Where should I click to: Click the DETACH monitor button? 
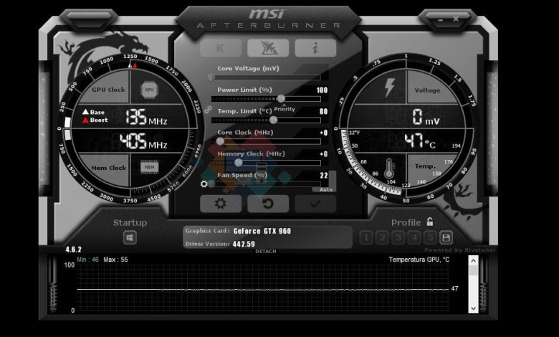[x=266, y=251]
